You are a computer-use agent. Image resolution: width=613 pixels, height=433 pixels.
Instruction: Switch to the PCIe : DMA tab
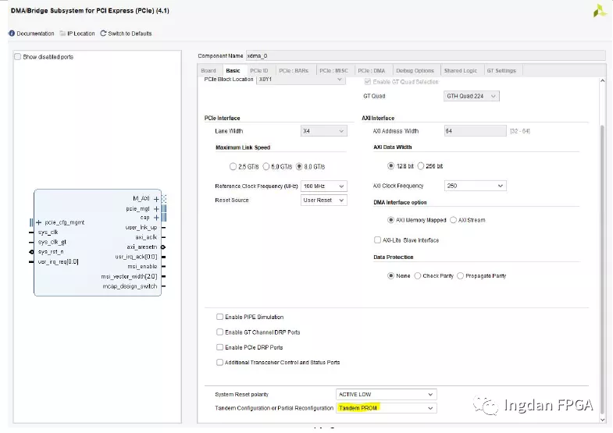point(372,71)
